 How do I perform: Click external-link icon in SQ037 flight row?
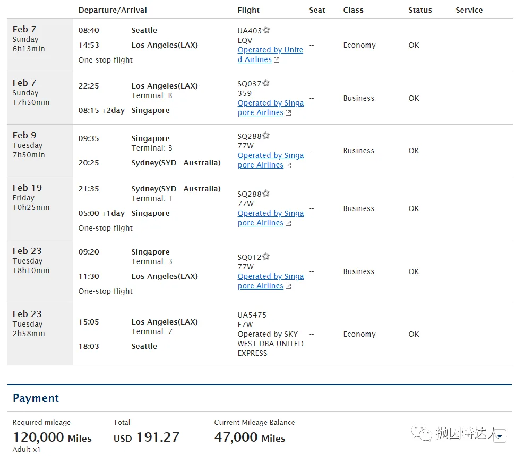[x=288, y=113]
